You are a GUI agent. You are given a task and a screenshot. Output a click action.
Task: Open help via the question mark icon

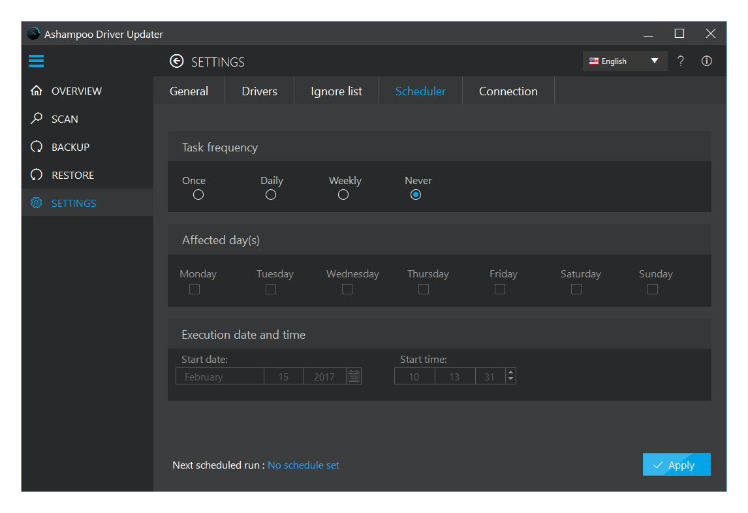click(x=680, y=61)
